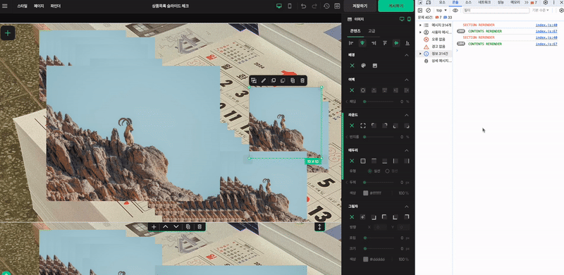The width and height of the screenshot is (564, 275).
Task: Align element left in the alignment row
Action: pos(351,43)
